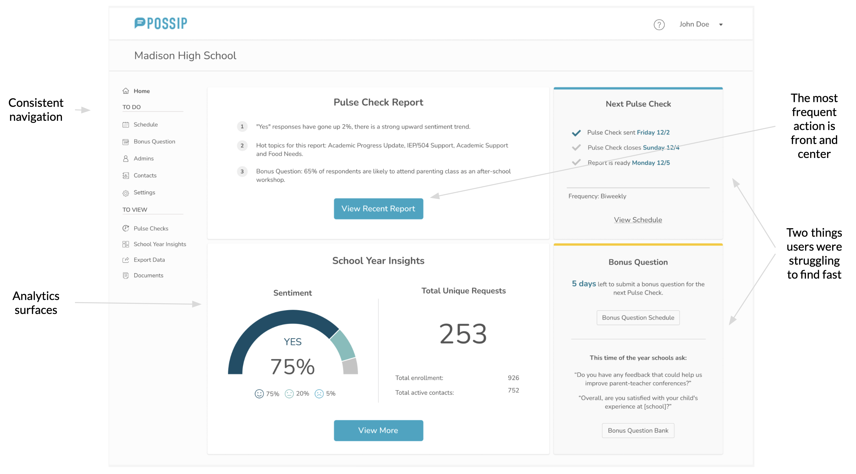Click the 253 total unique requests value
Viewport: 856px width, 474px height.
463,334
